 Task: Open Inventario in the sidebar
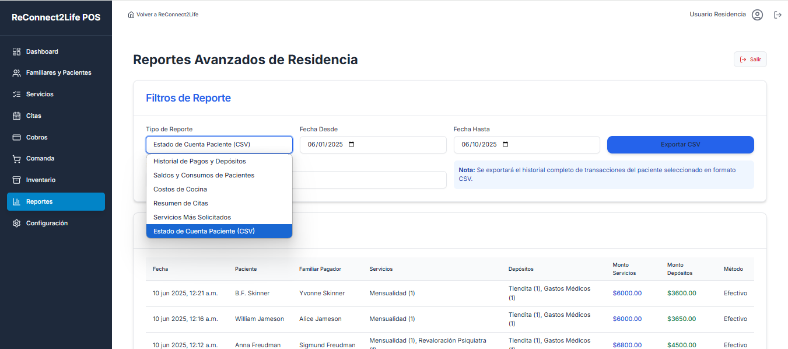pyautogui.click(x=56, y=180)
